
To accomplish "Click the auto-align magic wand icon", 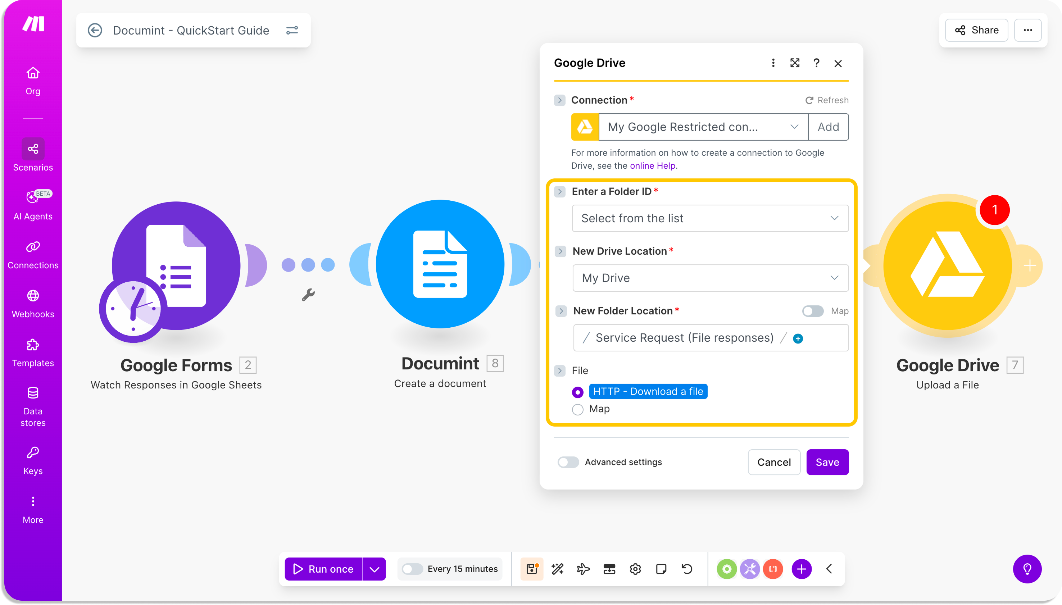I will (557, 569).
